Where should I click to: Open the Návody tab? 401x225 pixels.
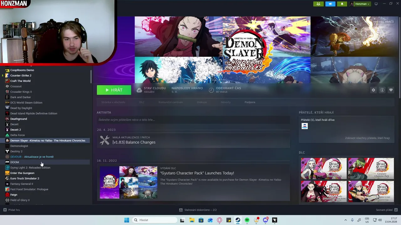[x=226, y=102]
